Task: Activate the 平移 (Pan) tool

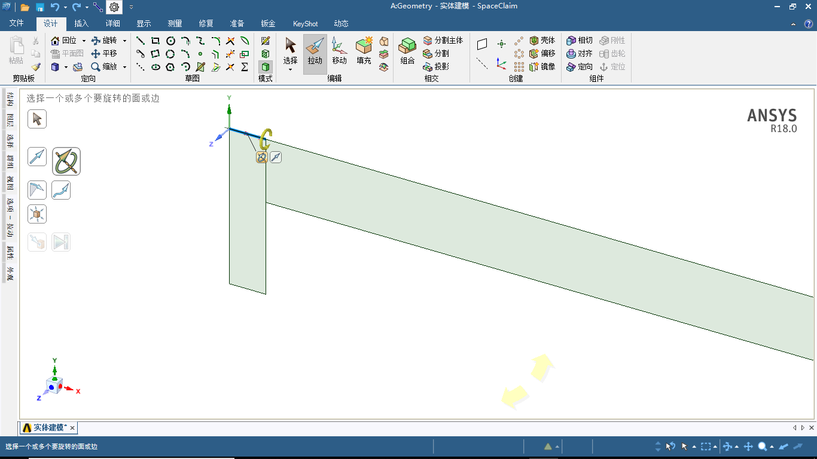Action: (x=104, y=54)
